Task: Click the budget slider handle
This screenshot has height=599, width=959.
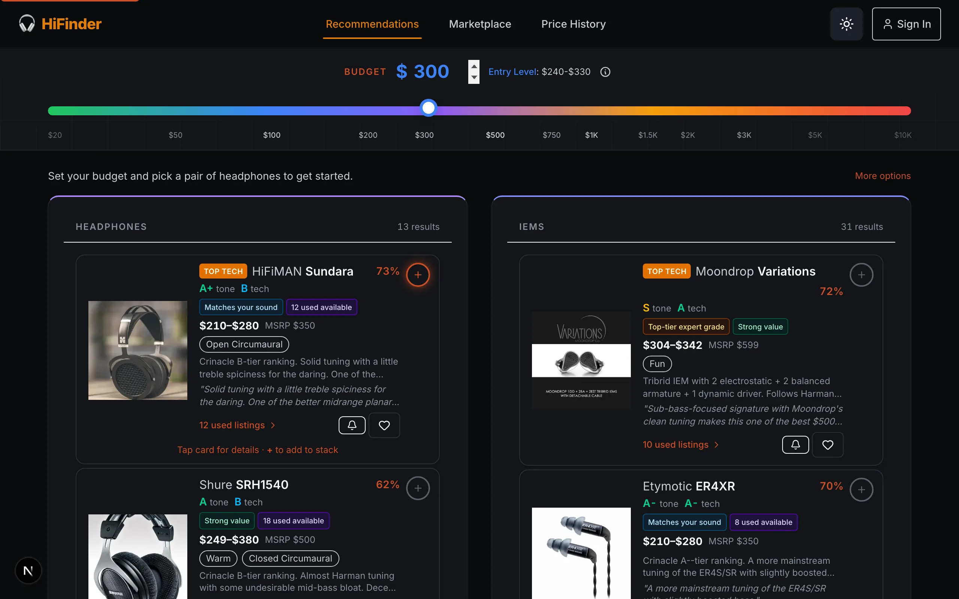Action: point(429,108)
